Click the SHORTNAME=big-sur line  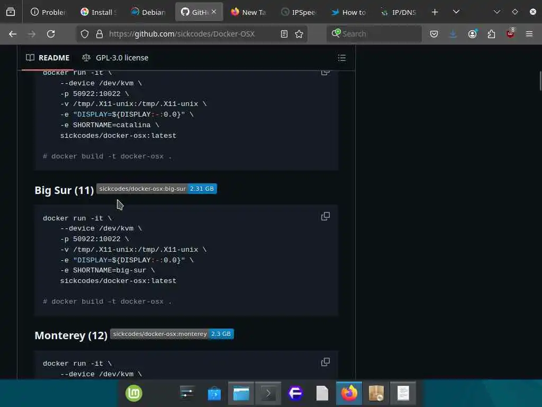click(x=107, y=270)
